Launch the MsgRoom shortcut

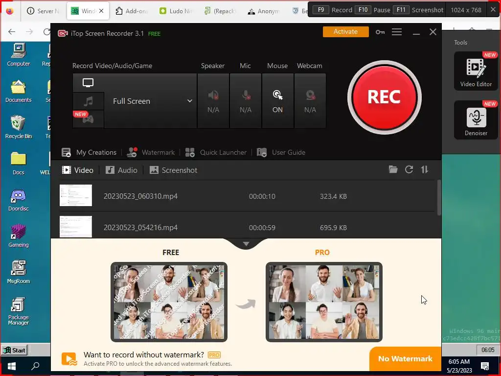[19, 272]
